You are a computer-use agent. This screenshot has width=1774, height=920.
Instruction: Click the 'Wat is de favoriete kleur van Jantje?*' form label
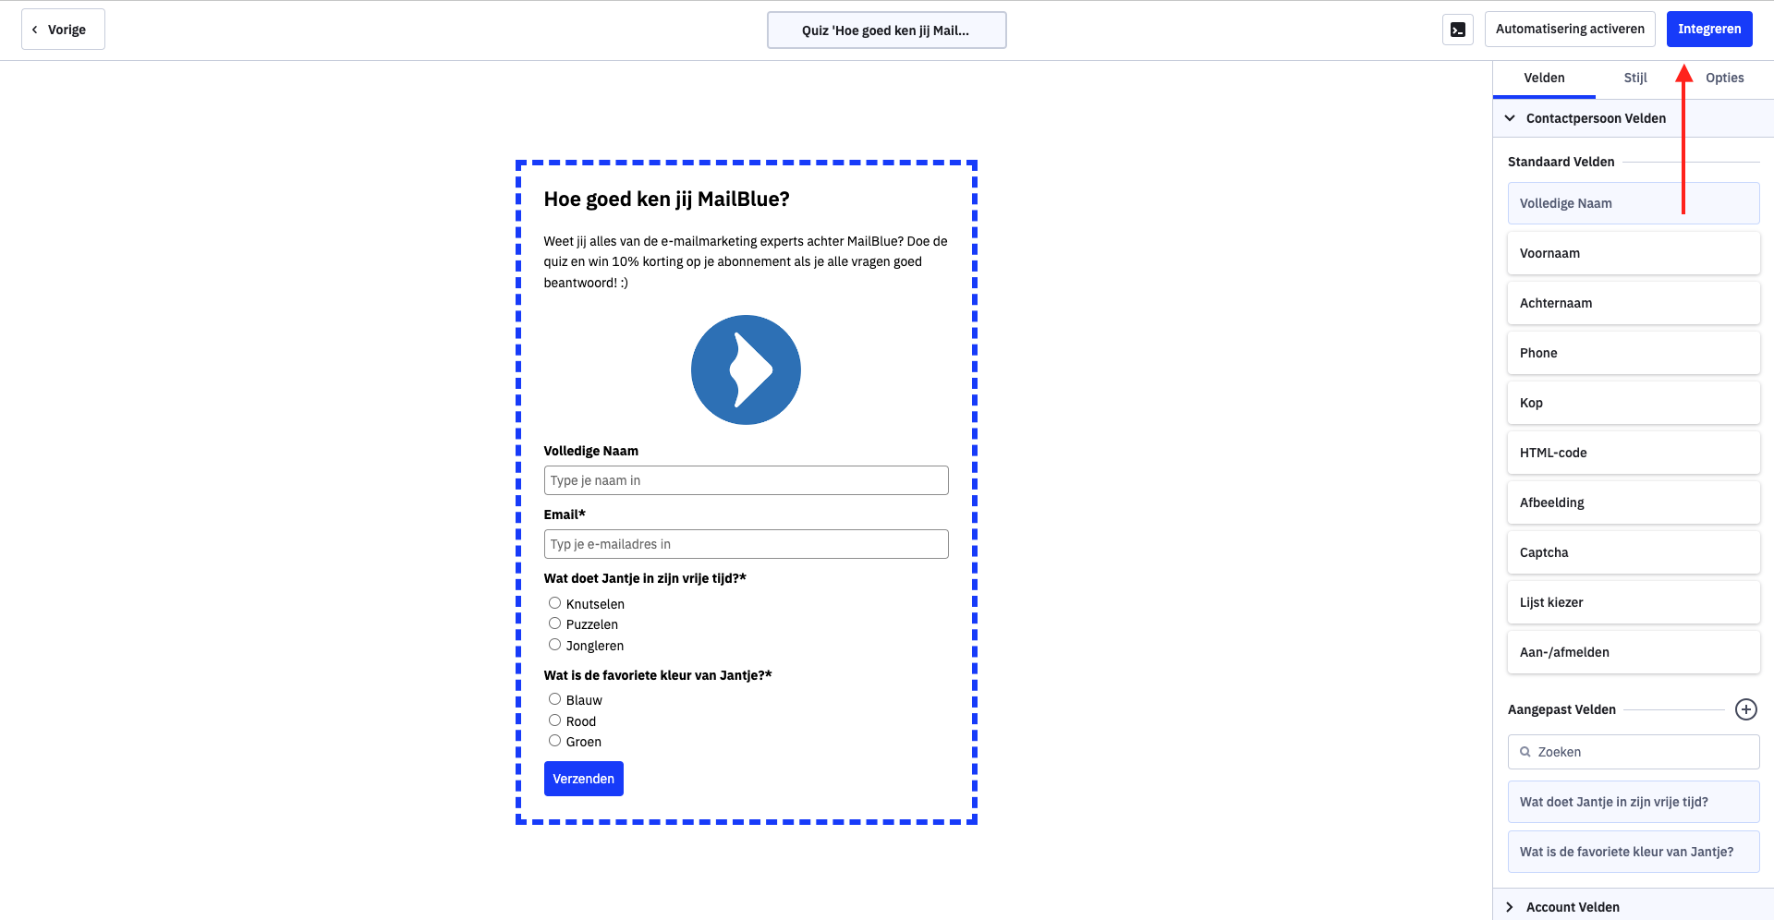coord(658,675)
